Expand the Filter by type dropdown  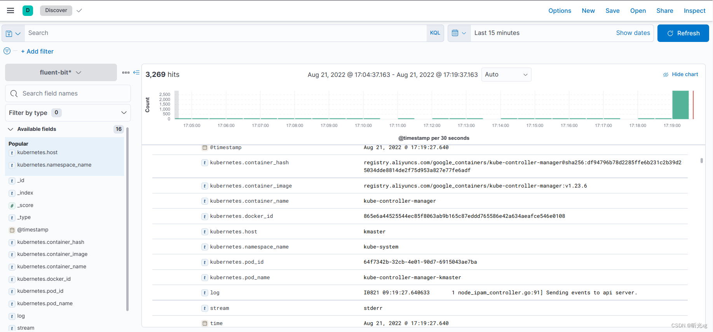point(68,113)
